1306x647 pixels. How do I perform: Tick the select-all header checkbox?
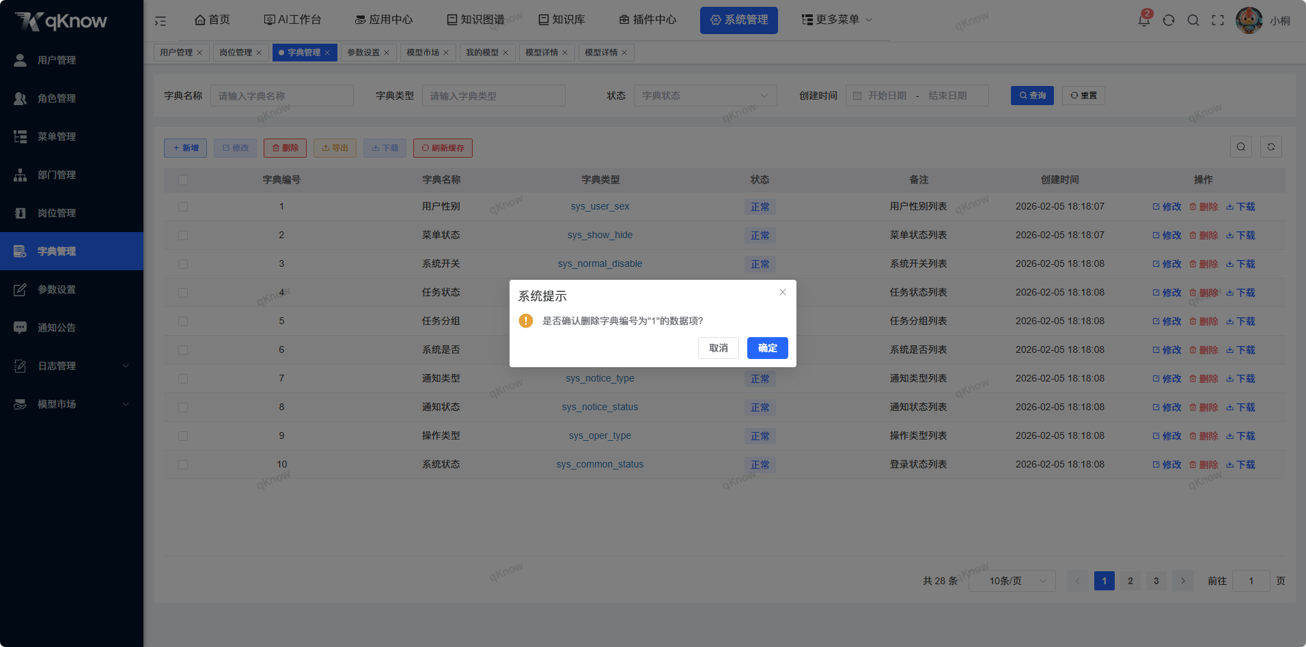point(183,180)
